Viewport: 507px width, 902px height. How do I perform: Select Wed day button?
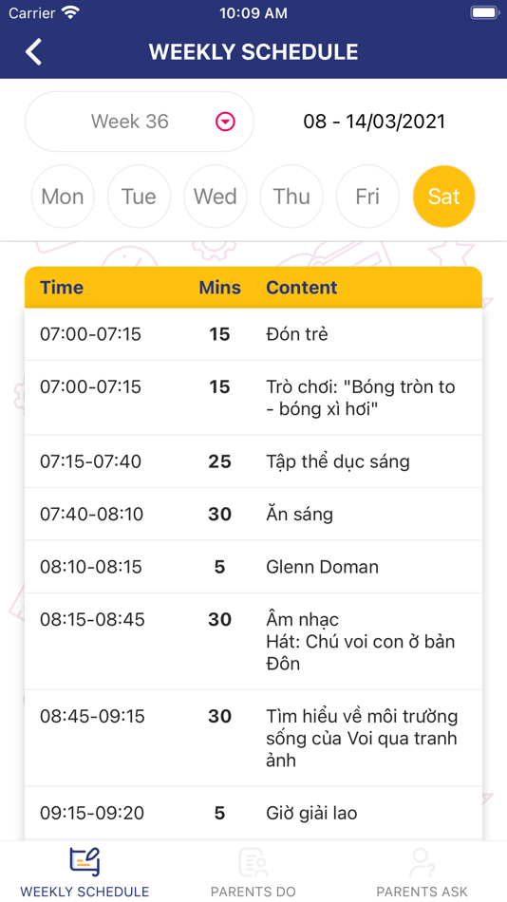click(x=216, y=197)
